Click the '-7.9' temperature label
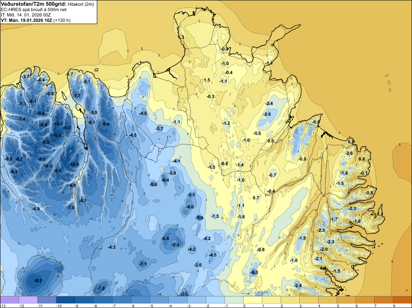Viewport: 412px width, 308px height. pos(199,218)
